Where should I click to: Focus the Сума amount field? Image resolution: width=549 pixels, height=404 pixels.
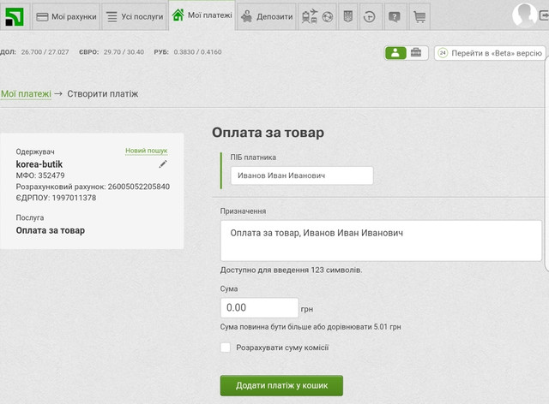(x=259, y=307)
